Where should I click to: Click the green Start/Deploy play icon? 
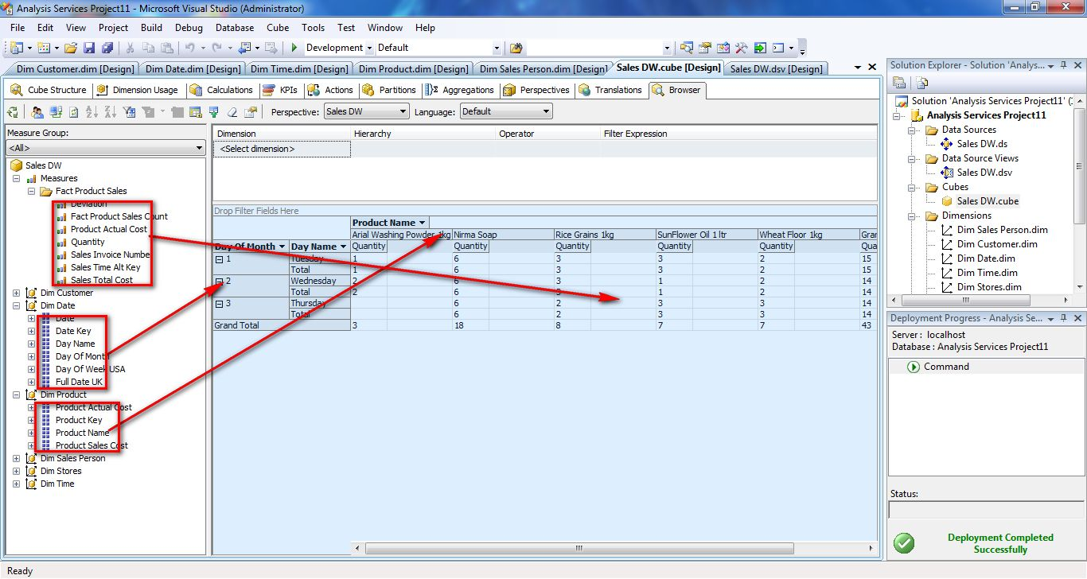click(x=294, y=48)
